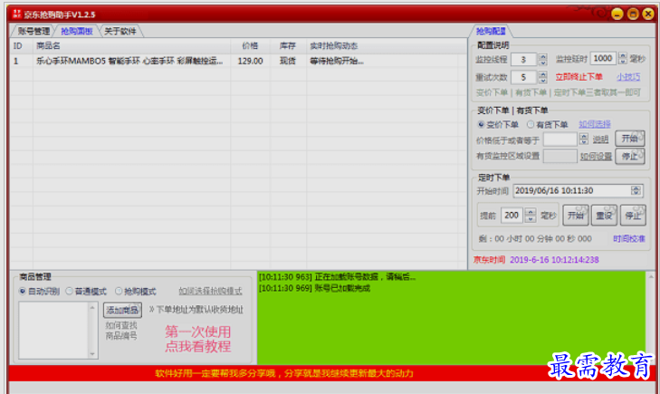Switch to the 账号管理 tab
Viewport: 660px width, 394px height.
(x=33, y=31)
